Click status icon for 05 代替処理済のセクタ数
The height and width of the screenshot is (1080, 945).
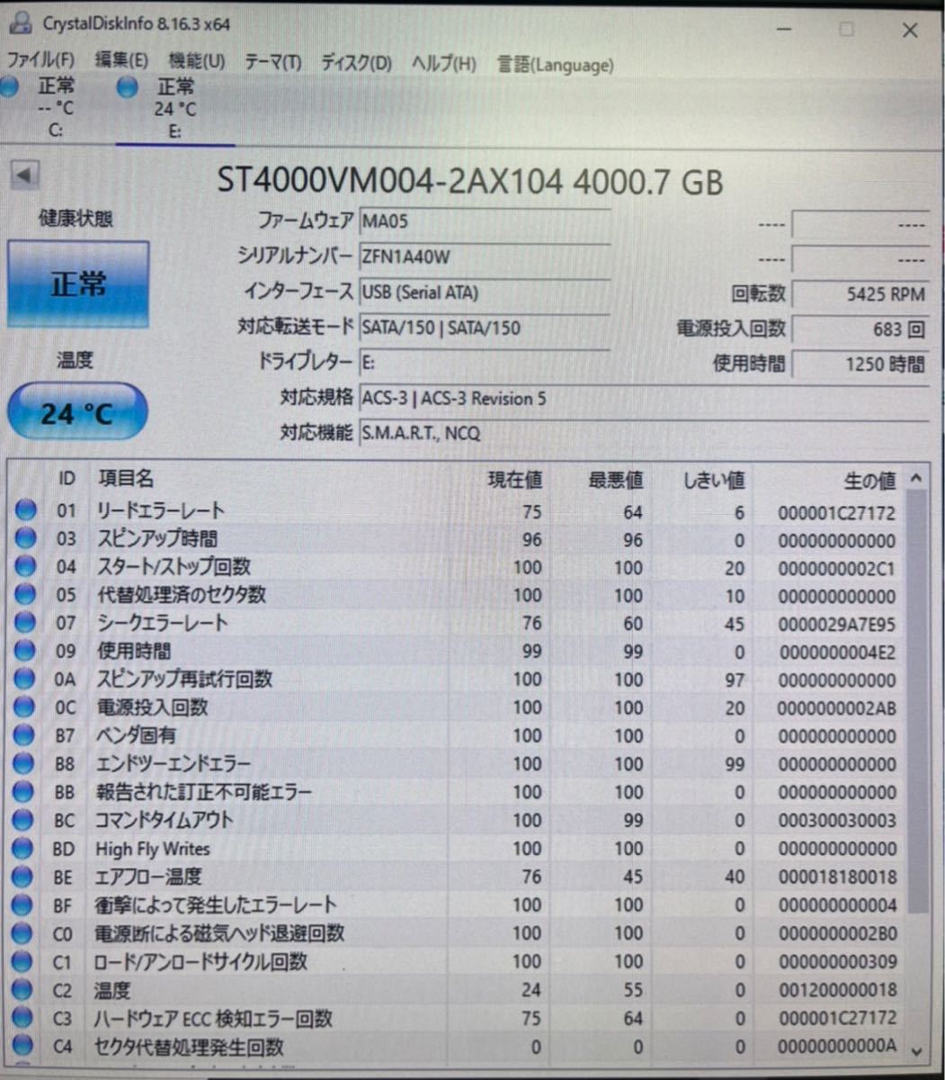(x=25, y=595)
